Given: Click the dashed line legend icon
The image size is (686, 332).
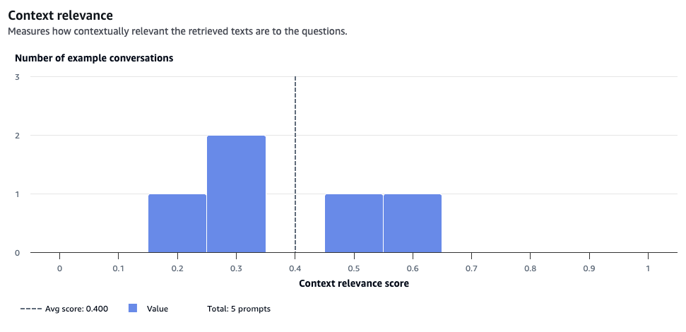Looking at the screenshot, I should [x=30, y=309].
